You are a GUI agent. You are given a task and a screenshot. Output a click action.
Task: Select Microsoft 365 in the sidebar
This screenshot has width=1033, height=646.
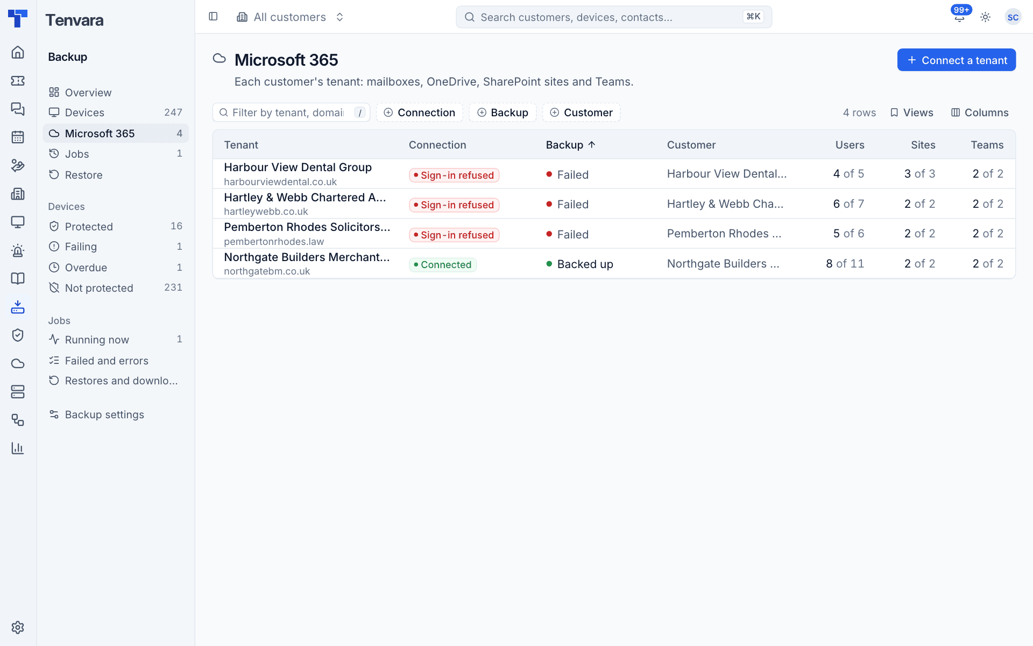click(116, 134)
